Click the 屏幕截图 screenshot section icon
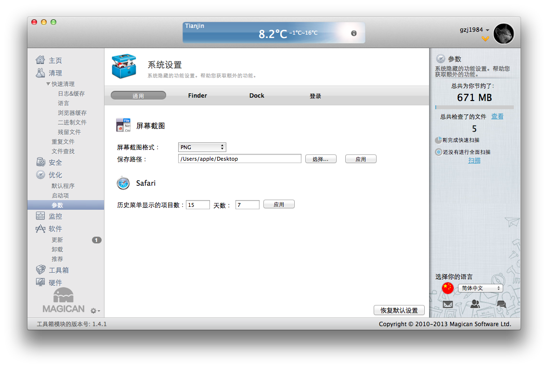Image resolution: width=548 pixels, height=368 pixels. 123,126
